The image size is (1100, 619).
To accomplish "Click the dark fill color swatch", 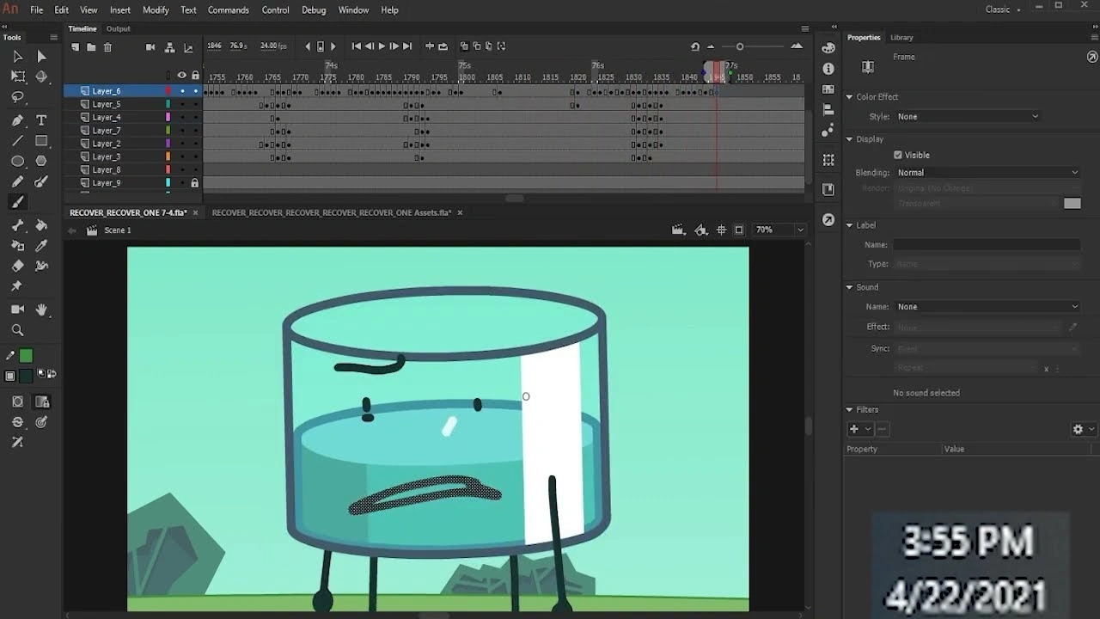I will 26,376.
